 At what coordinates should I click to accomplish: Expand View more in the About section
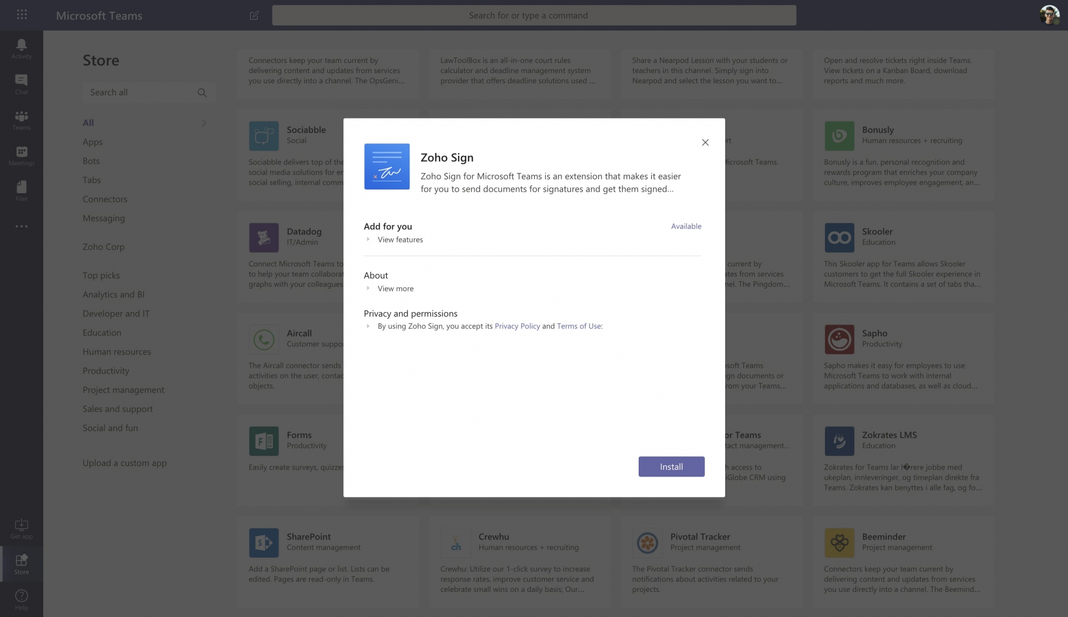tap(395, 288)
